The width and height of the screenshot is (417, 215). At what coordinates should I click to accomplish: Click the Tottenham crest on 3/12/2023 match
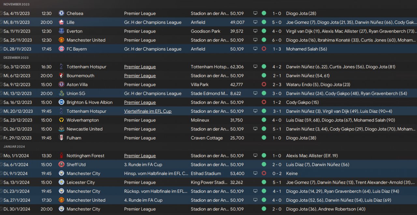click(61, 67)
